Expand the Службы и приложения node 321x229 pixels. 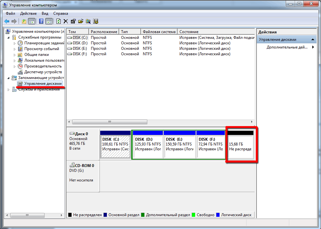tap(9, 90)
